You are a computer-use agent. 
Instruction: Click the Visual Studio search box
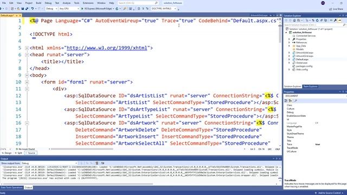(x=138, y=3)
